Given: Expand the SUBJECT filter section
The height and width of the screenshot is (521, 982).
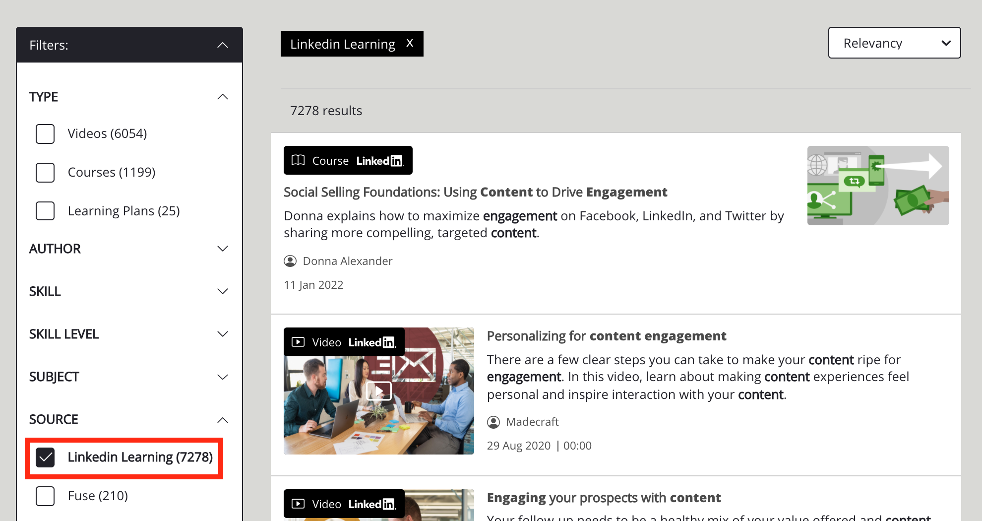Looking at the screenshot, I should [x=223, y=377].
